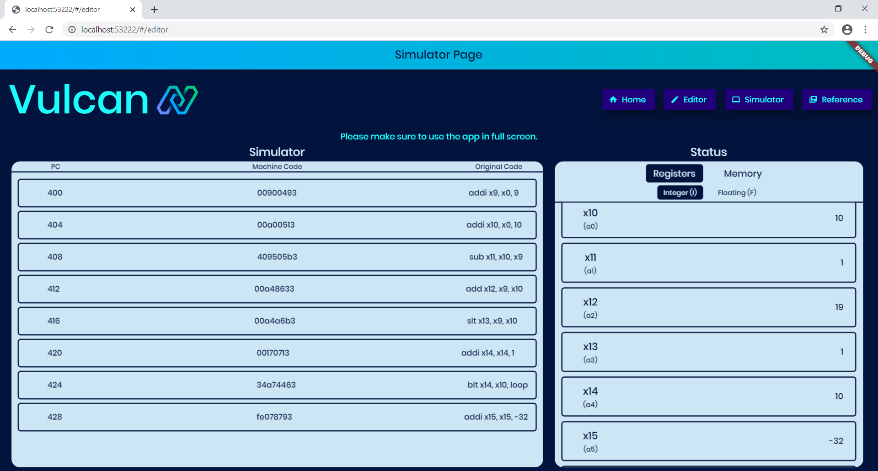
Task: View site information icon in address bar
Action: (x=72, y=30)
